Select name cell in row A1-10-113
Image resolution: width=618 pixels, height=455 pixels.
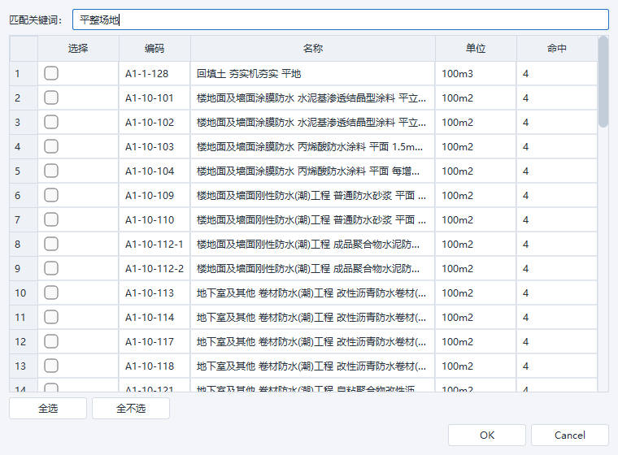312,293
